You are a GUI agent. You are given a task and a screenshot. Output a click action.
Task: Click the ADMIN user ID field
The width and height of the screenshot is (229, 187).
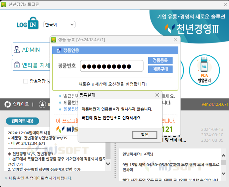(31, 49)
